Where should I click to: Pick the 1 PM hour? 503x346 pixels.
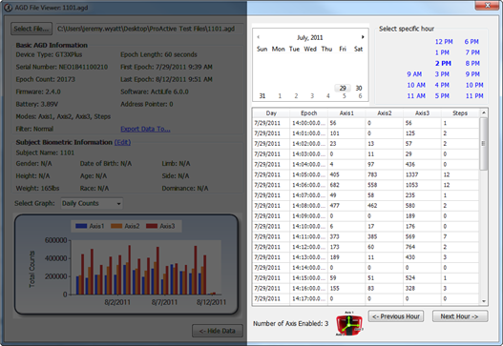tap(442, 52)
